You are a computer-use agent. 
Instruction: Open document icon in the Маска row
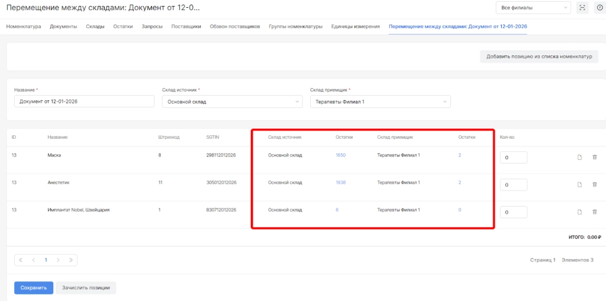coord(580,157)
